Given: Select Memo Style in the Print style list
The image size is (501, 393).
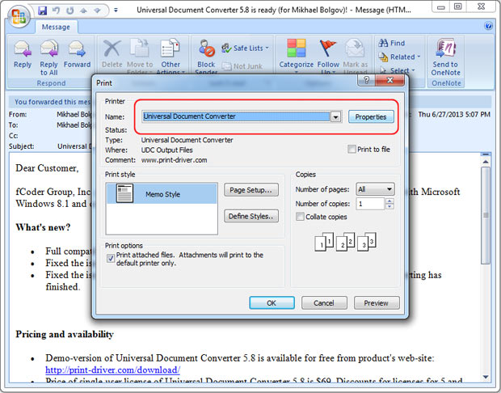Looking at the screenshot, I should 162,194.
